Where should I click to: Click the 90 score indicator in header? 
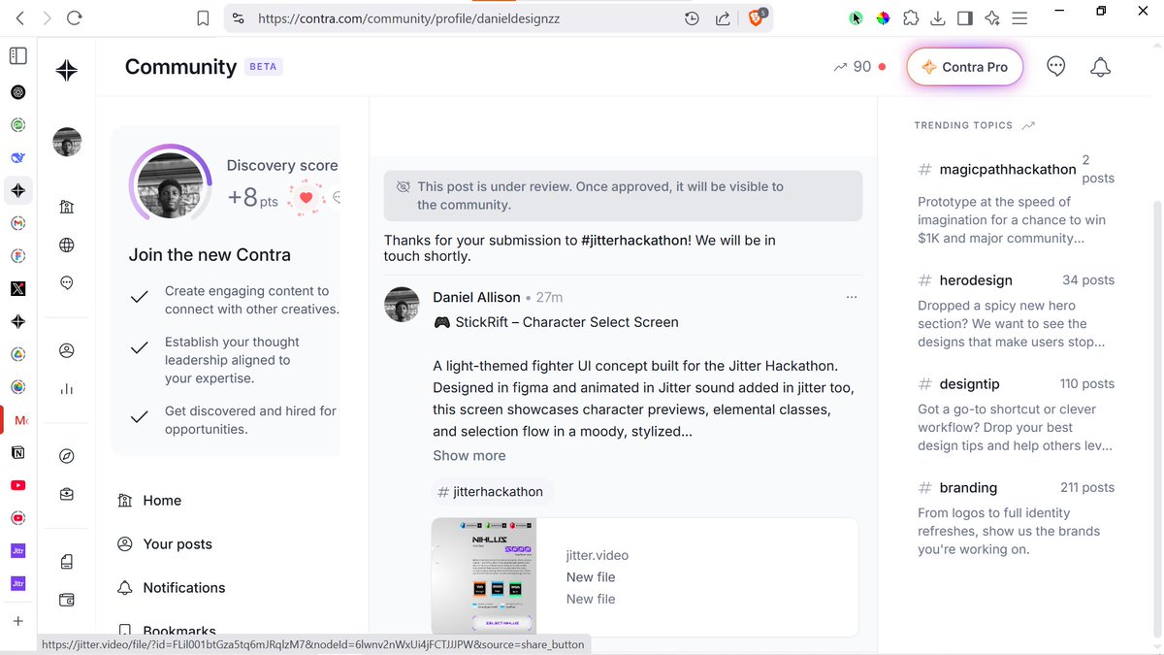[x=859, y=67]
